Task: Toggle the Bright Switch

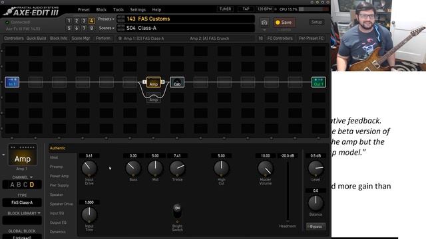Action: 177,211
